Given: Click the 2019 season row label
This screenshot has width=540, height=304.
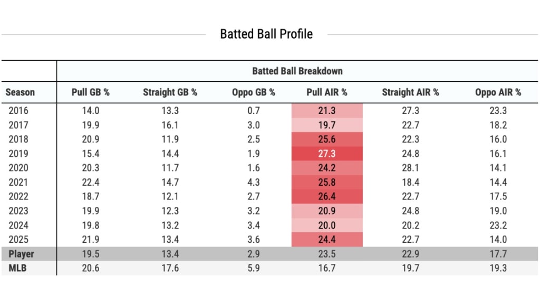Looking at the screenshot, I should [18, 154].
